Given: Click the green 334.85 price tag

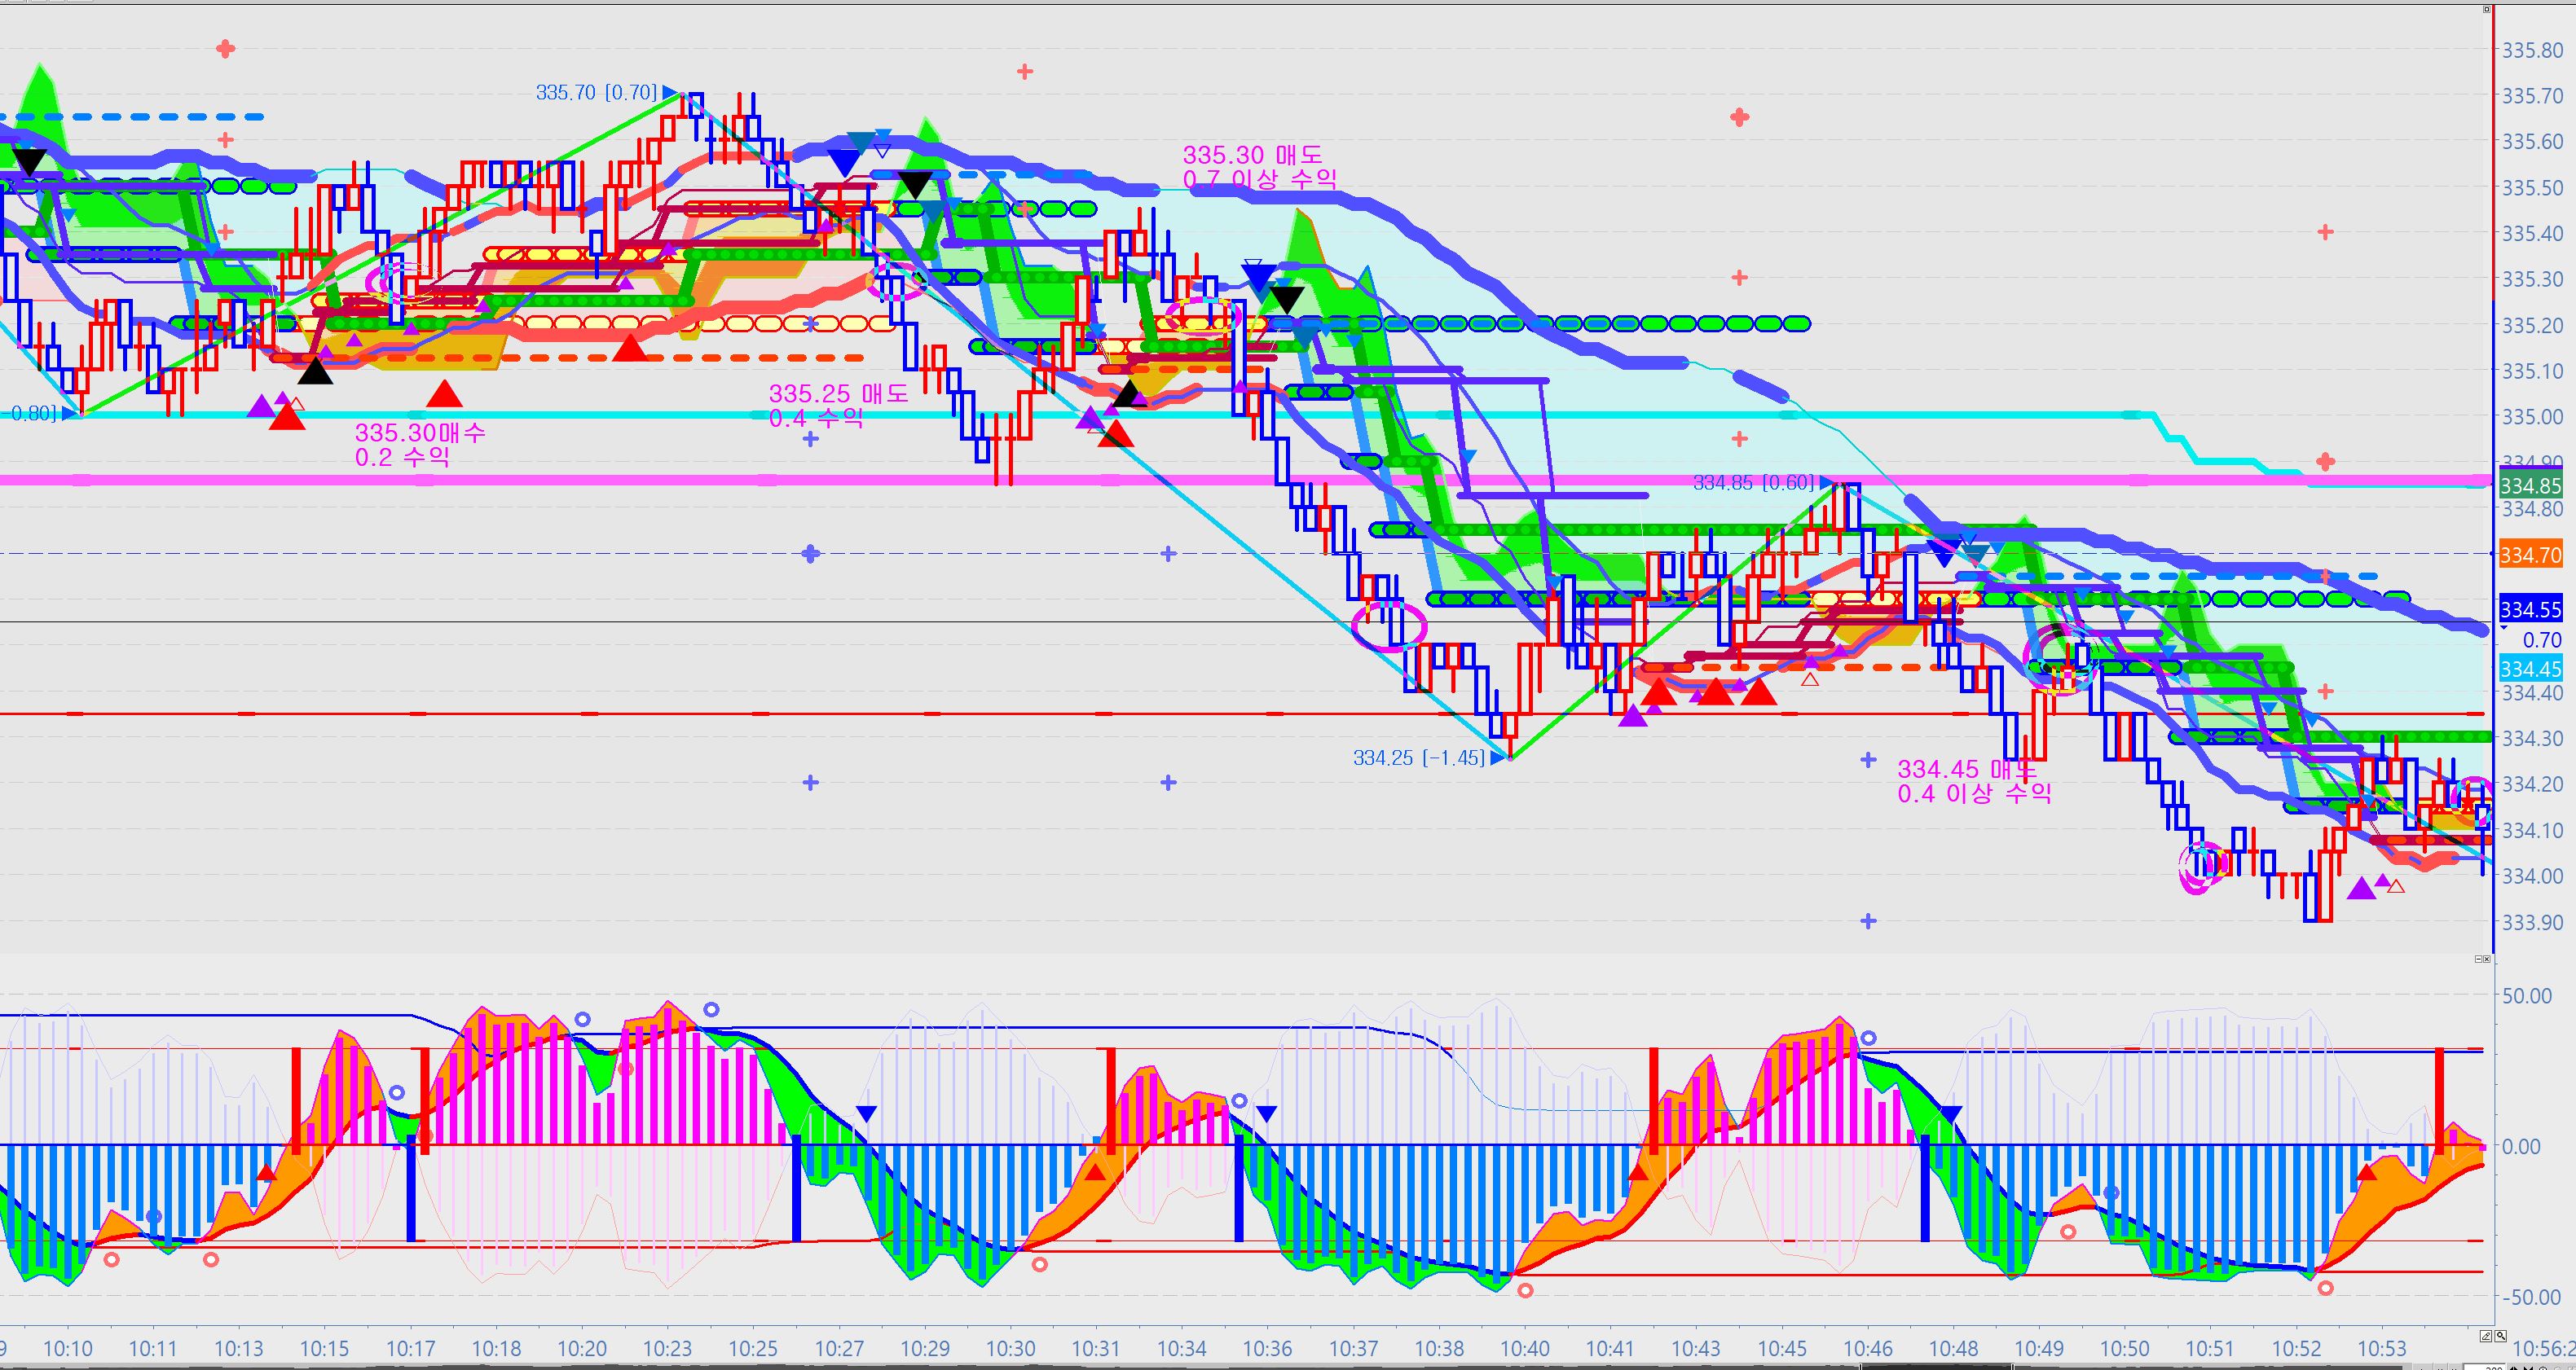Looking at the screenshot, I should click(2530, 486).
